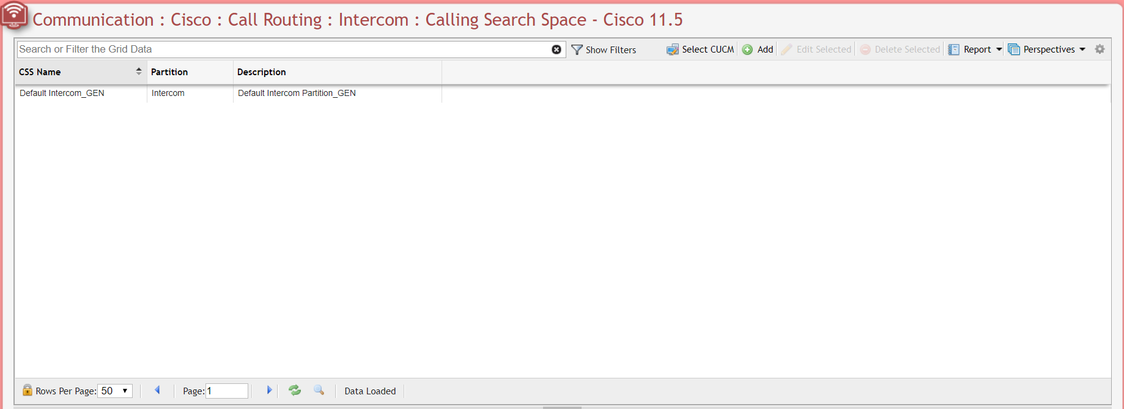Click the Partition column header
1124x409 pixels.
[x=169, y=72]
